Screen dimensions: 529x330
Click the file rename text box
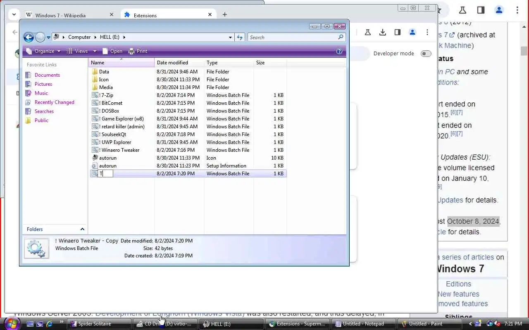(105, 174)
